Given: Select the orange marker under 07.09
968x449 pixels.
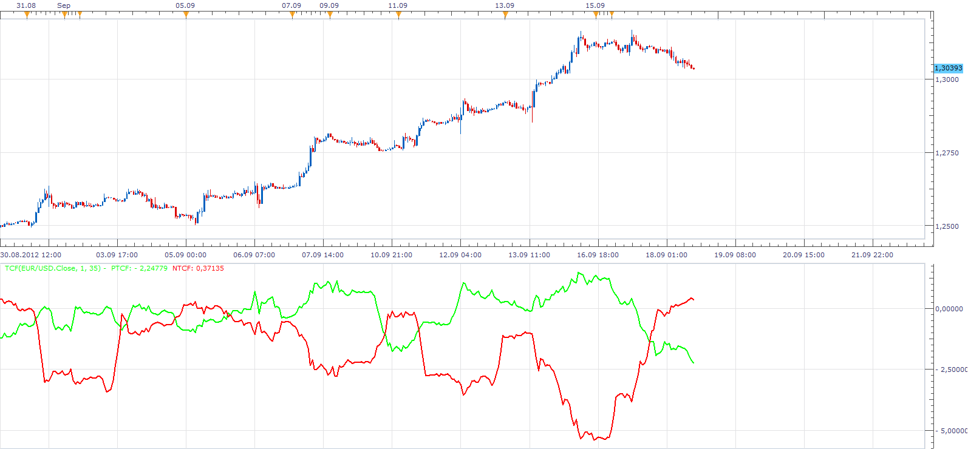Looking at the screenshot, I should (292, 15).
